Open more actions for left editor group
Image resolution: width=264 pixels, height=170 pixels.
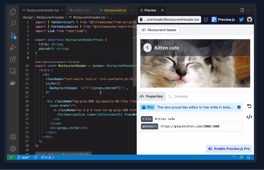point(131,10)
